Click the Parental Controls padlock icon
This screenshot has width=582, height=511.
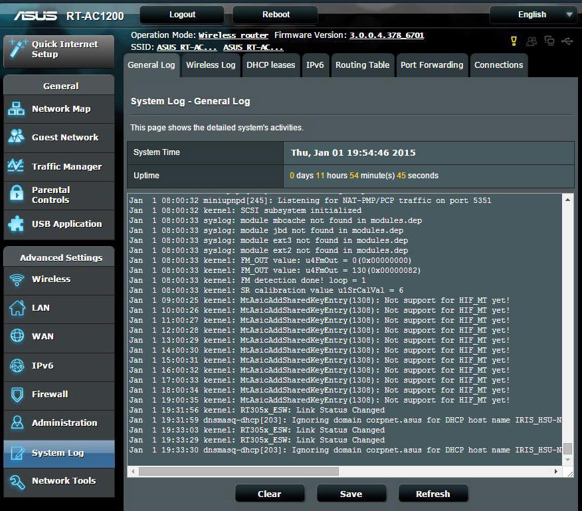[x=17, y=193]
